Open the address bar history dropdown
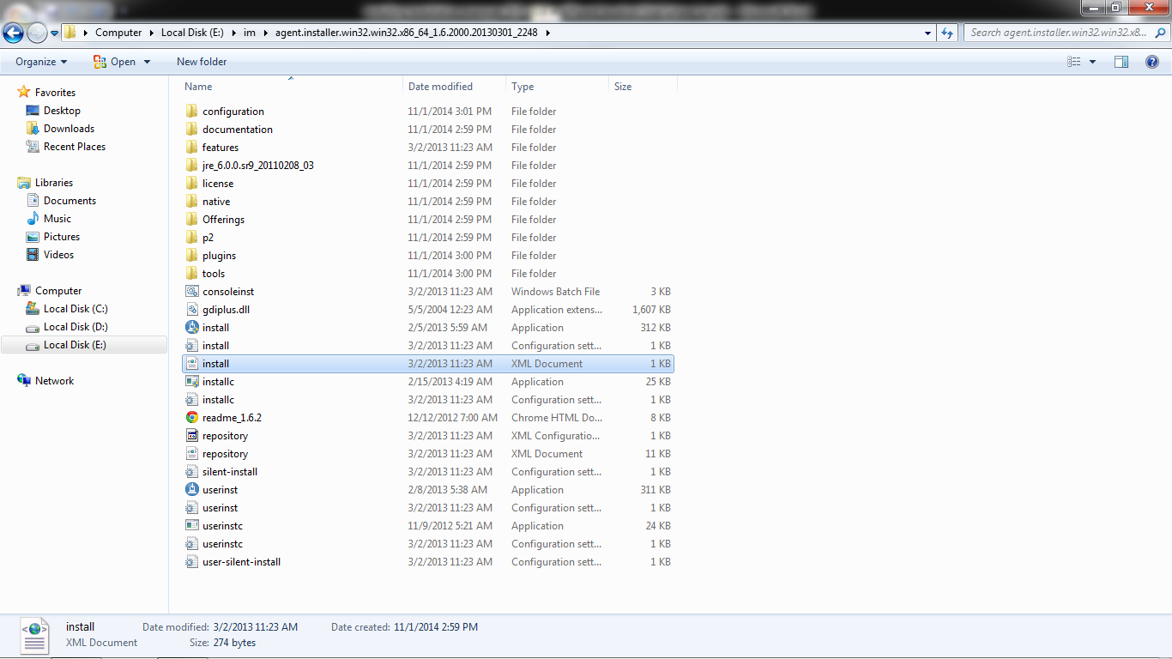 [927, 32]
